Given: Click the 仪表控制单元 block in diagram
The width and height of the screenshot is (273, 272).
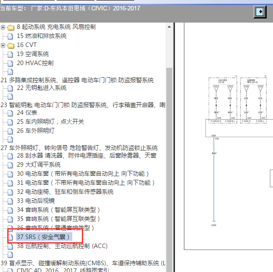Looking at the screenshot, I should [253, 100].
